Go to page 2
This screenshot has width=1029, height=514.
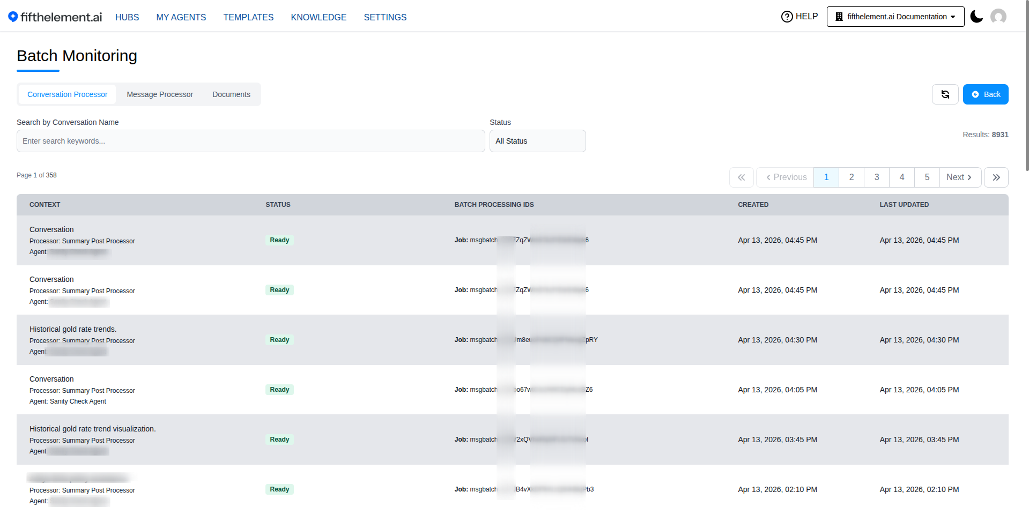(852, 177)
